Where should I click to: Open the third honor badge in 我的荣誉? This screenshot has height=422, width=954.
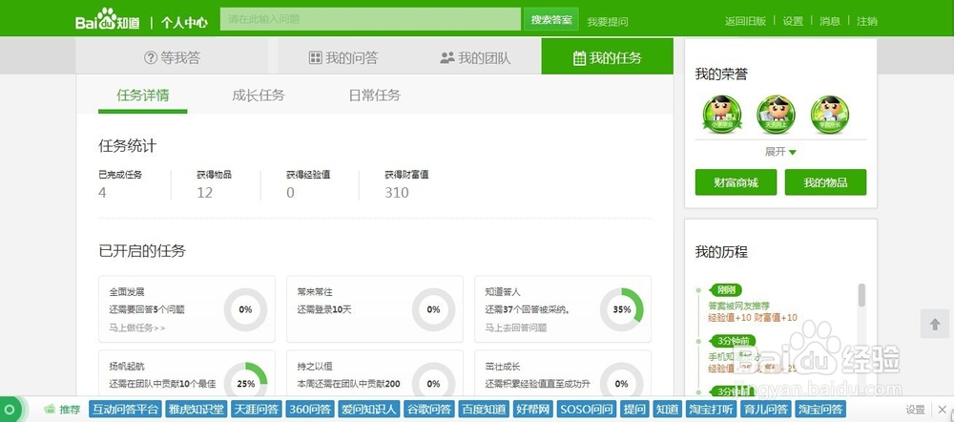pos(830,115)
